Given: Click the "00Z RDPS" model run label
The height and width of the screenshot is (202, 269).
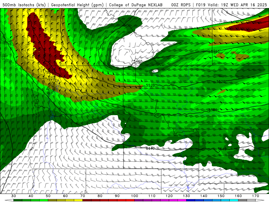Looking at the screenshot, I should pyautogui.click(x=181, y=5).
